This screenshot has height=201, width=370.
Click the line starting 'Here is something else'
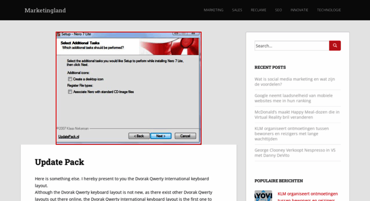[122, 179]
